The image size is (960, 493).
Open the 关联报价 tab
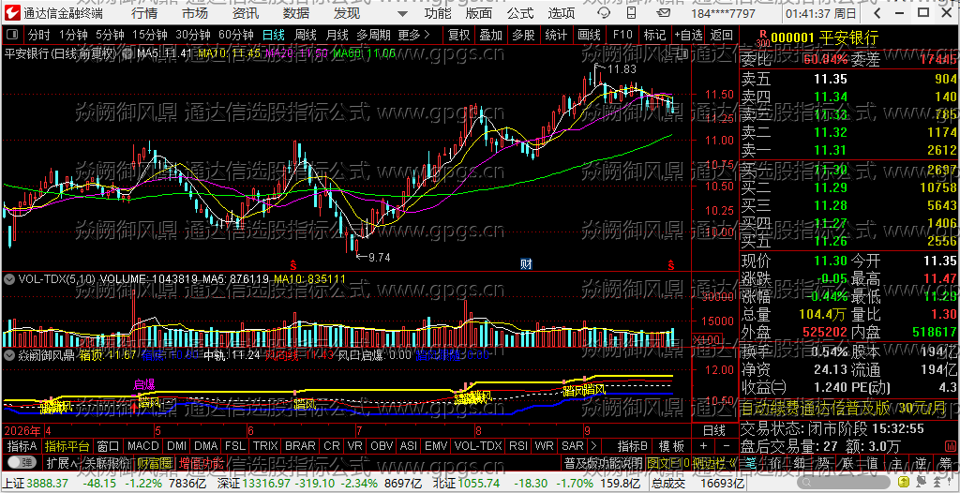[107, 462]
